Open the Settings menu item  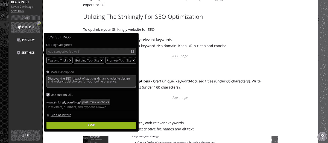point(26,52)
